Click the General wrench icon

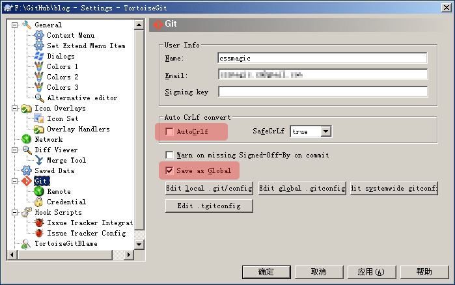[x=27, y=25]
